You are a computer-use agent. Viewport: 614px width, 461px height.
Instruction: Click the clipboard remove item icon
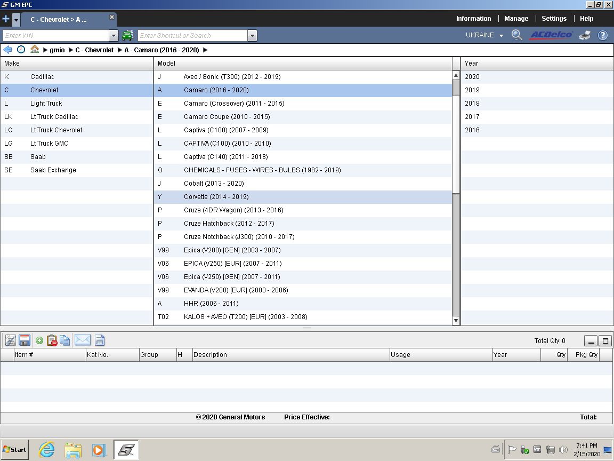coord(52,340)
